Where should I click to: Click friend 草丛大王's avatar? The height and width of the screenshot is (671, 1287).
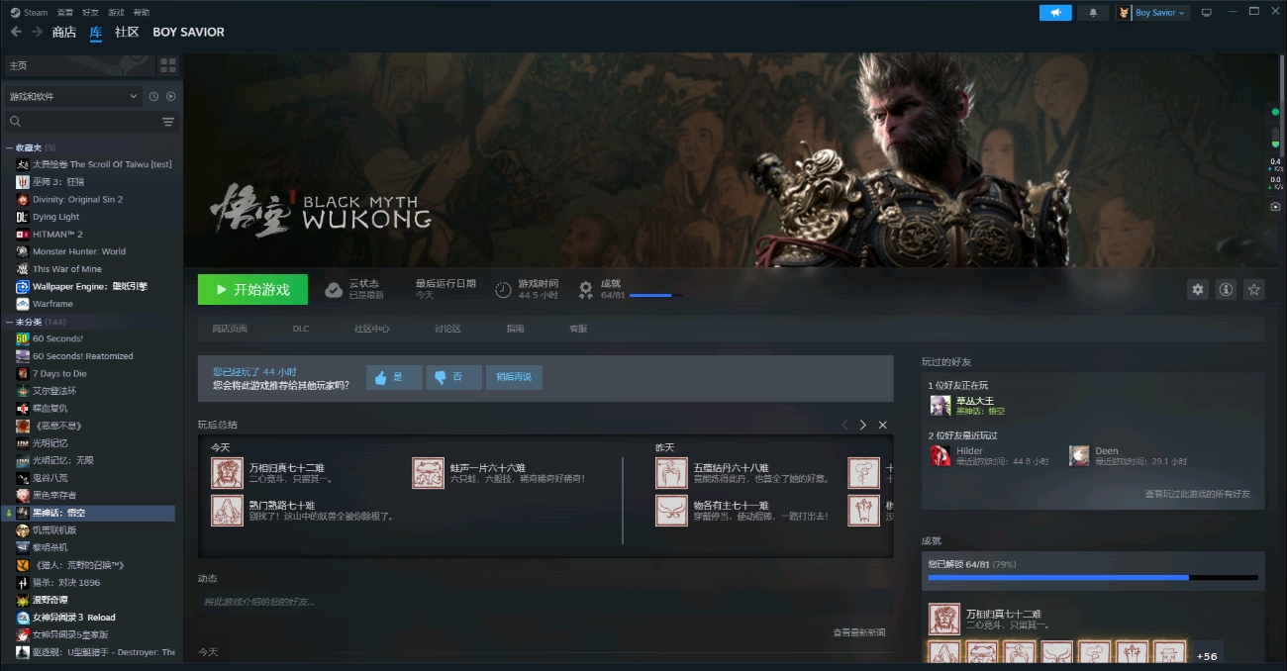pyautogui.click(x=940, y=406)
